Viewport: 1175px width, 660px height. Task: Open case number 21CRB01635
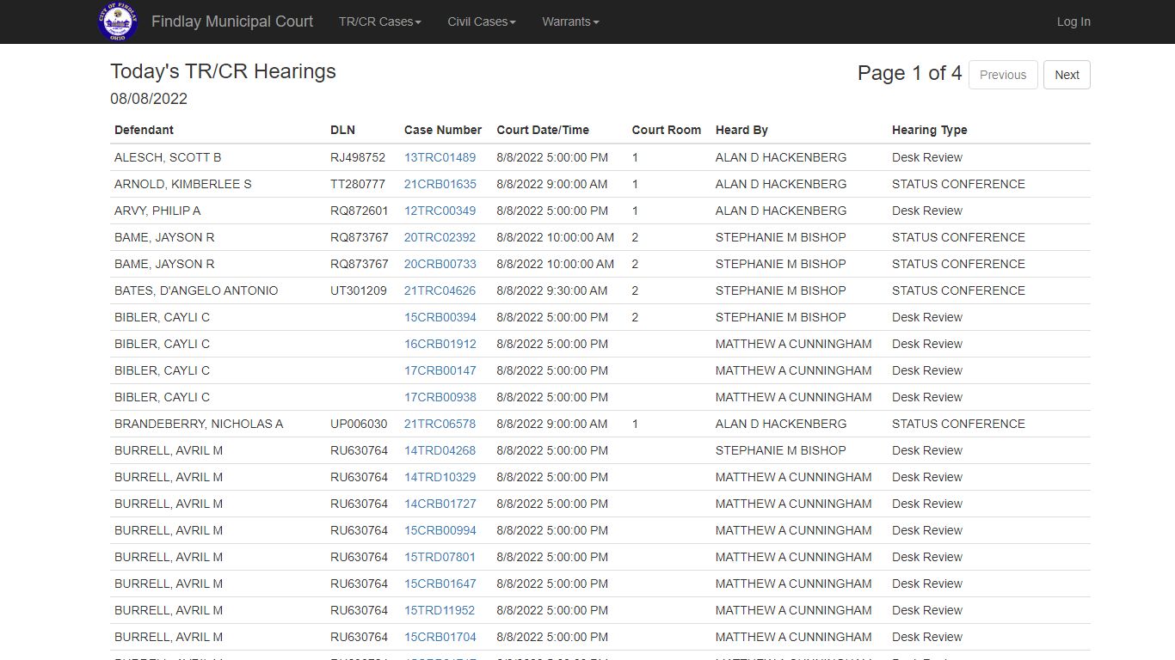pos(440,184)
